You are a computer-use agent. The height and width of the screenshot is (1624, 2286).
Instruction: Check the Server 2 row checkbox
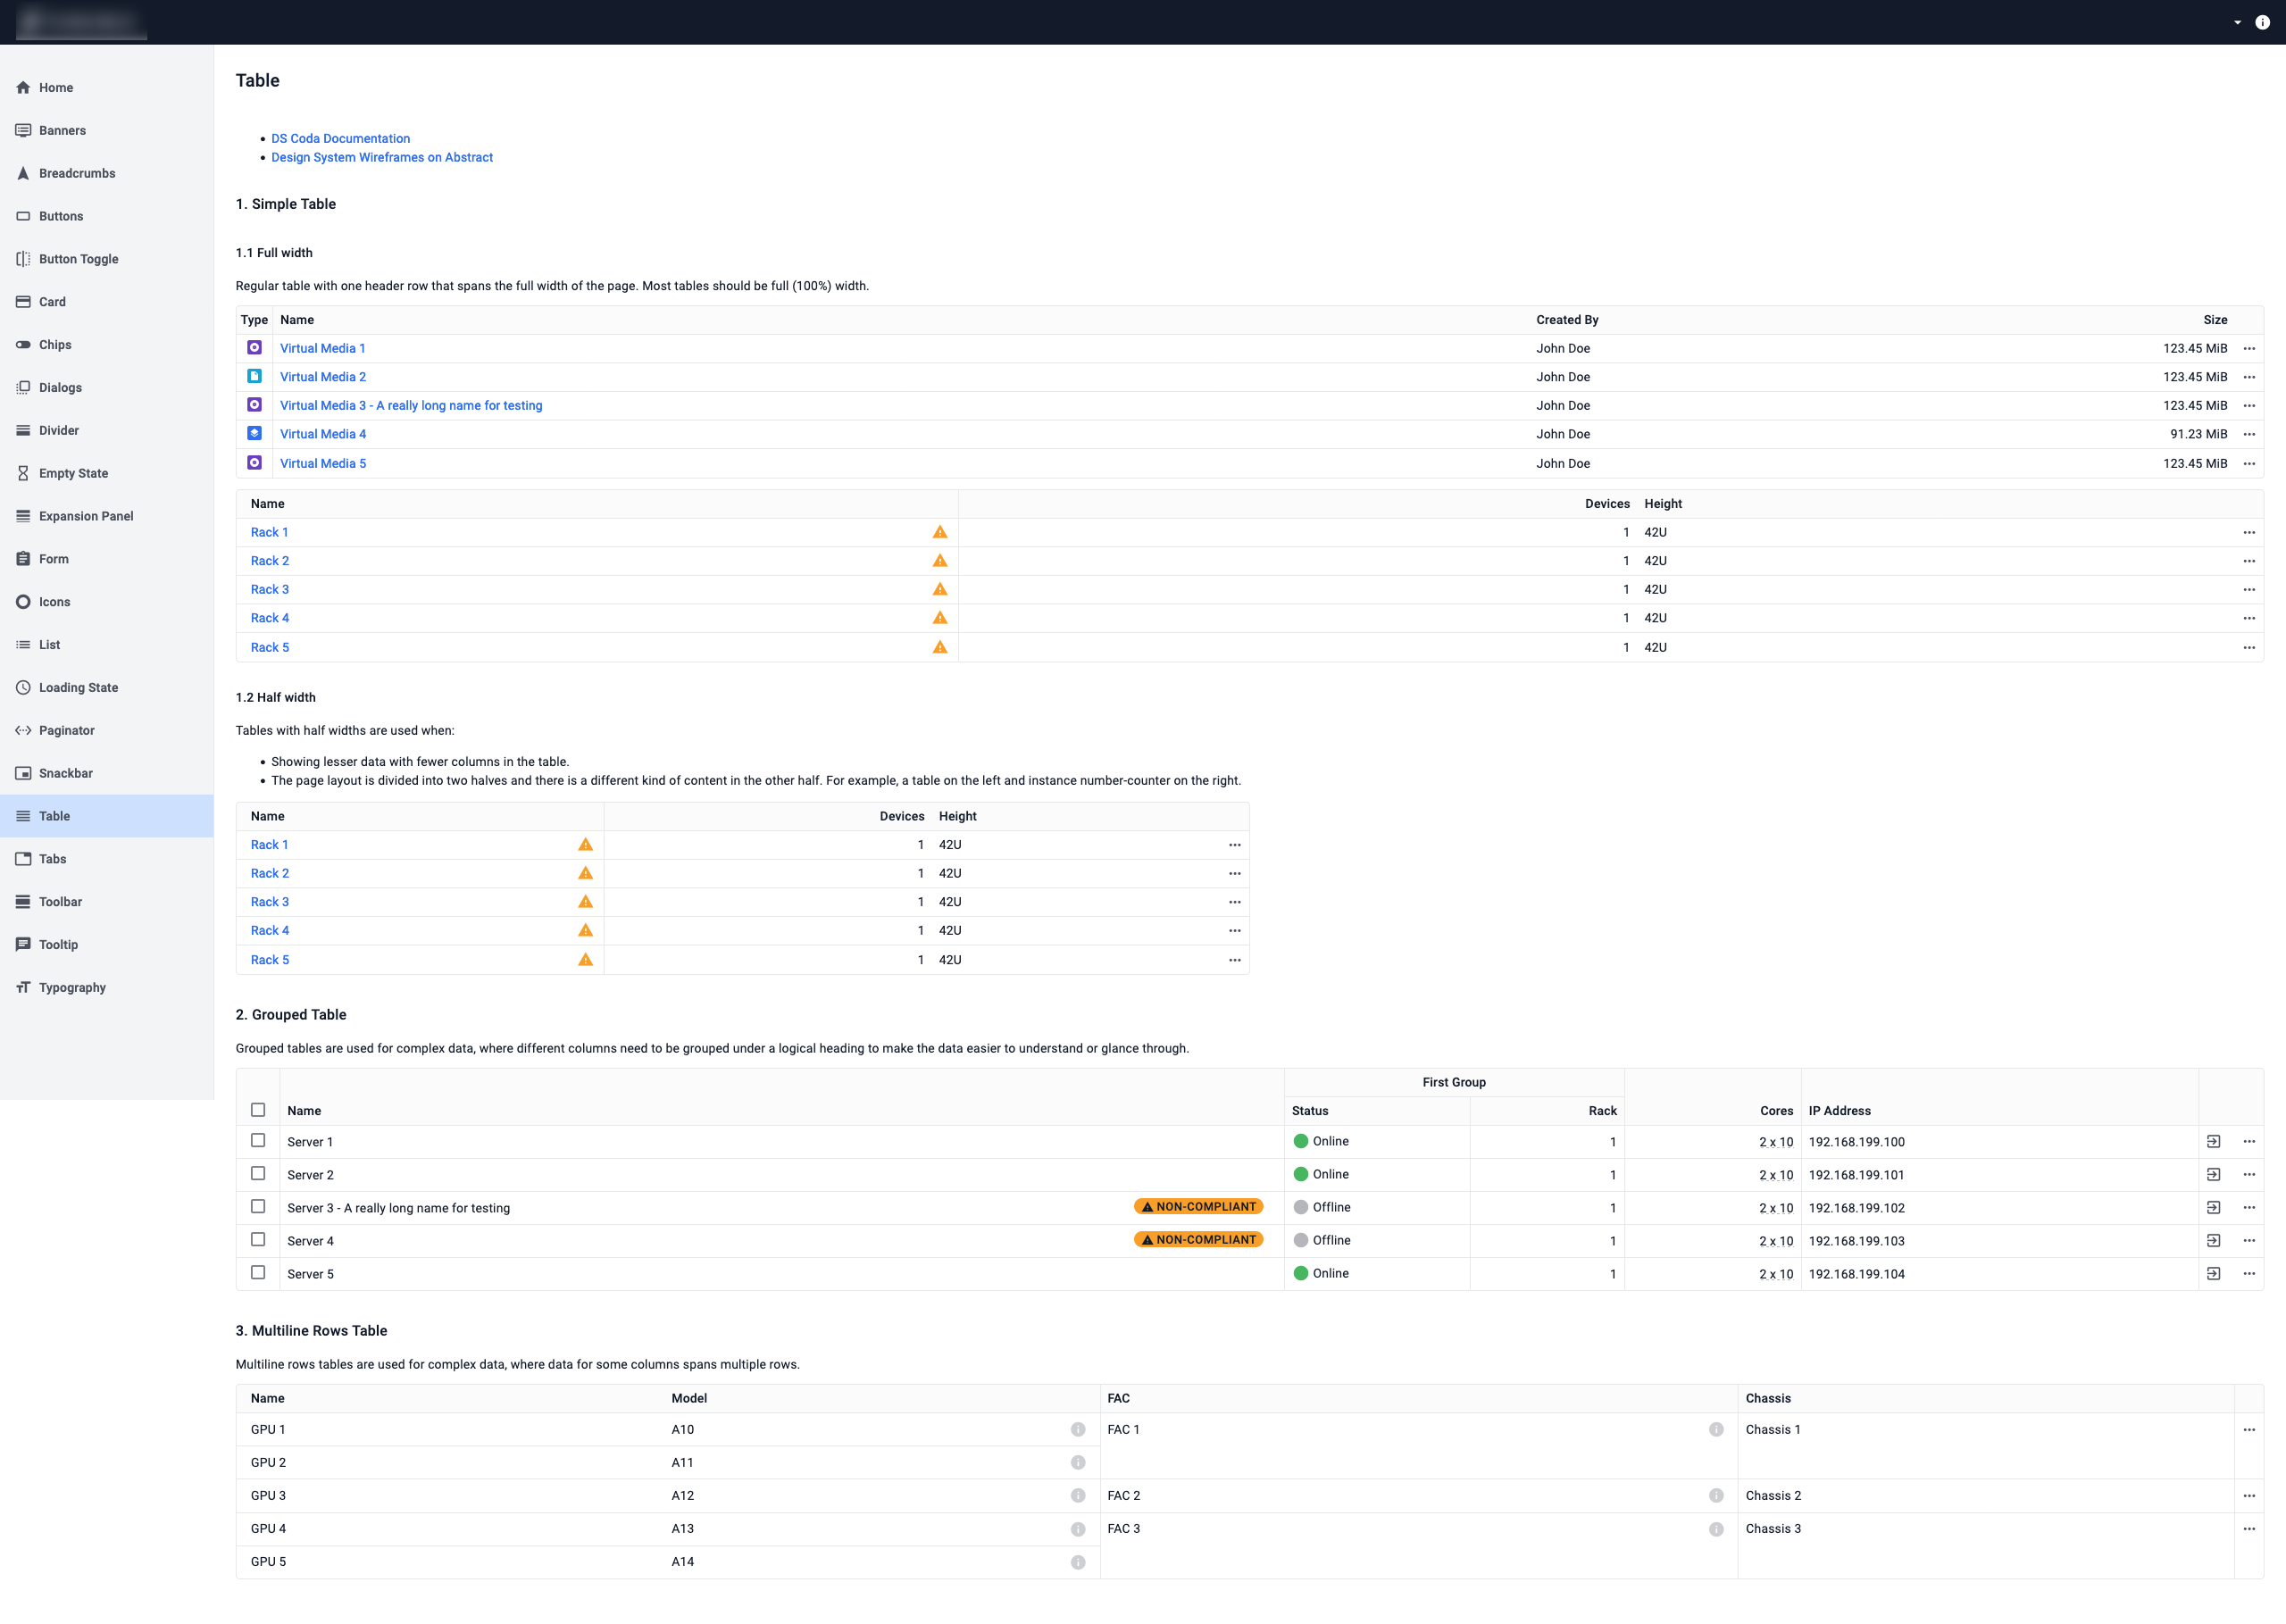(x=258, y=1173)
